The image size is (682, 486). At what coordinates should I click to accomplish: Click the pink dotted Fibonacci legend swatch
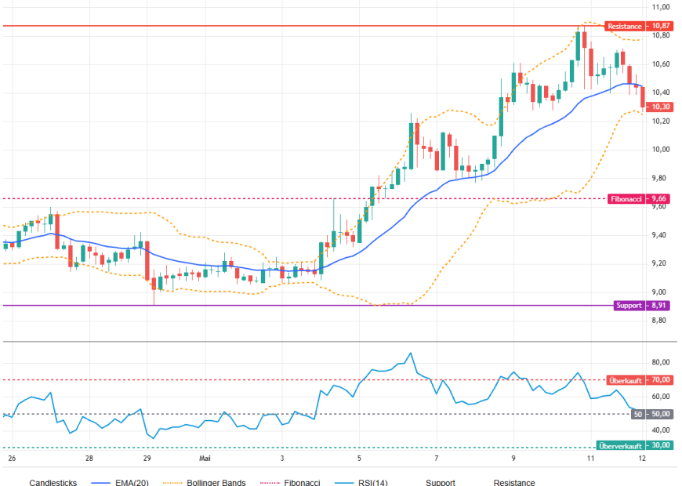pos(270,483)
